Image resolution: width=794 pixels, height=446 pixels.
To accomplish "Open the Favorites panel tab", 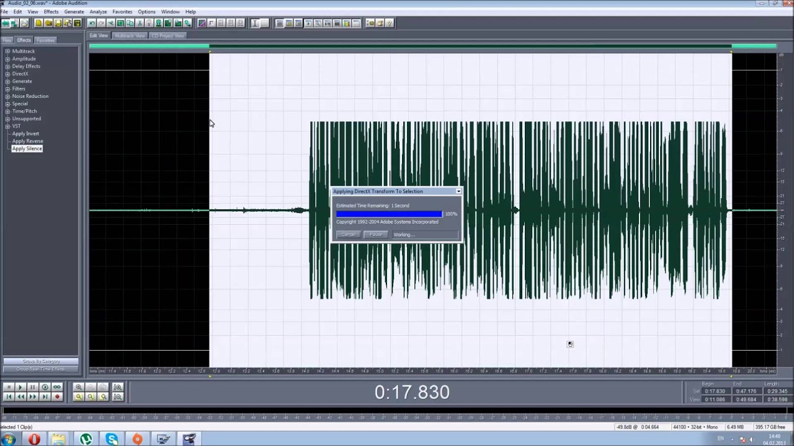I will click(45, 40).
